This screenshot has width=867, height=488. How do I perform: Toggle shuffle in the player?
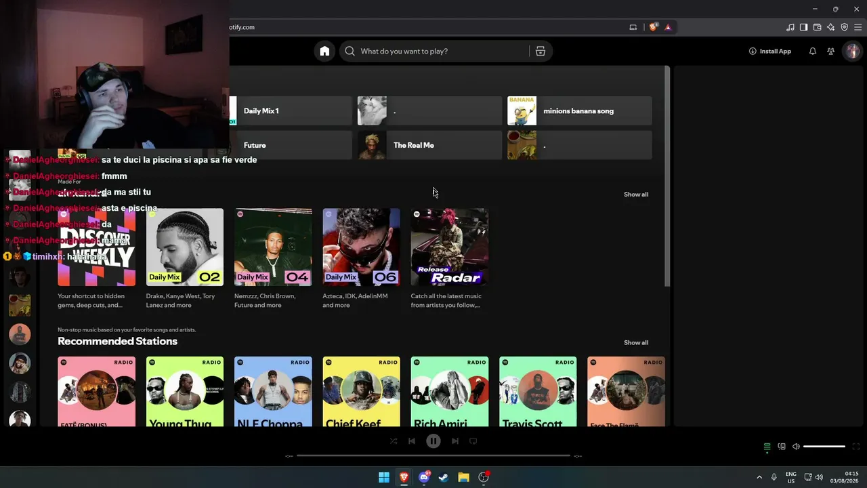[394, 441]
